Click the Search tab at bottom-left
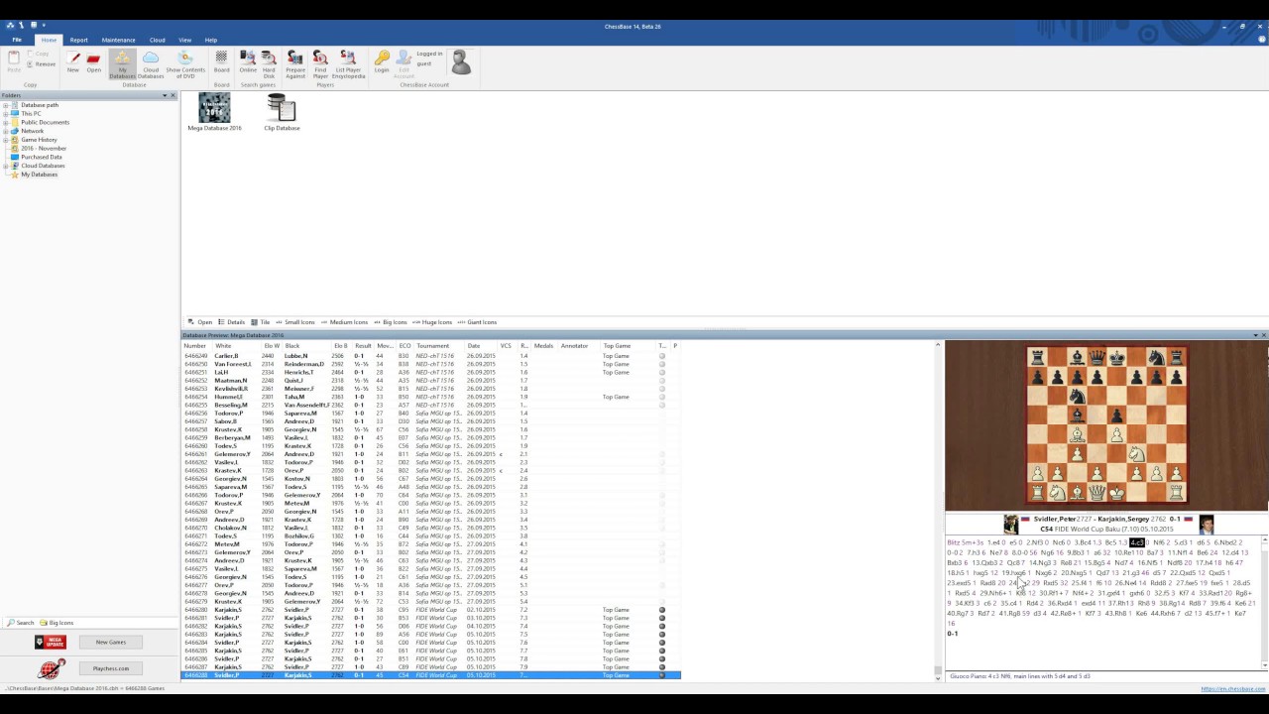1269x714 pixels. coord(20,623)
